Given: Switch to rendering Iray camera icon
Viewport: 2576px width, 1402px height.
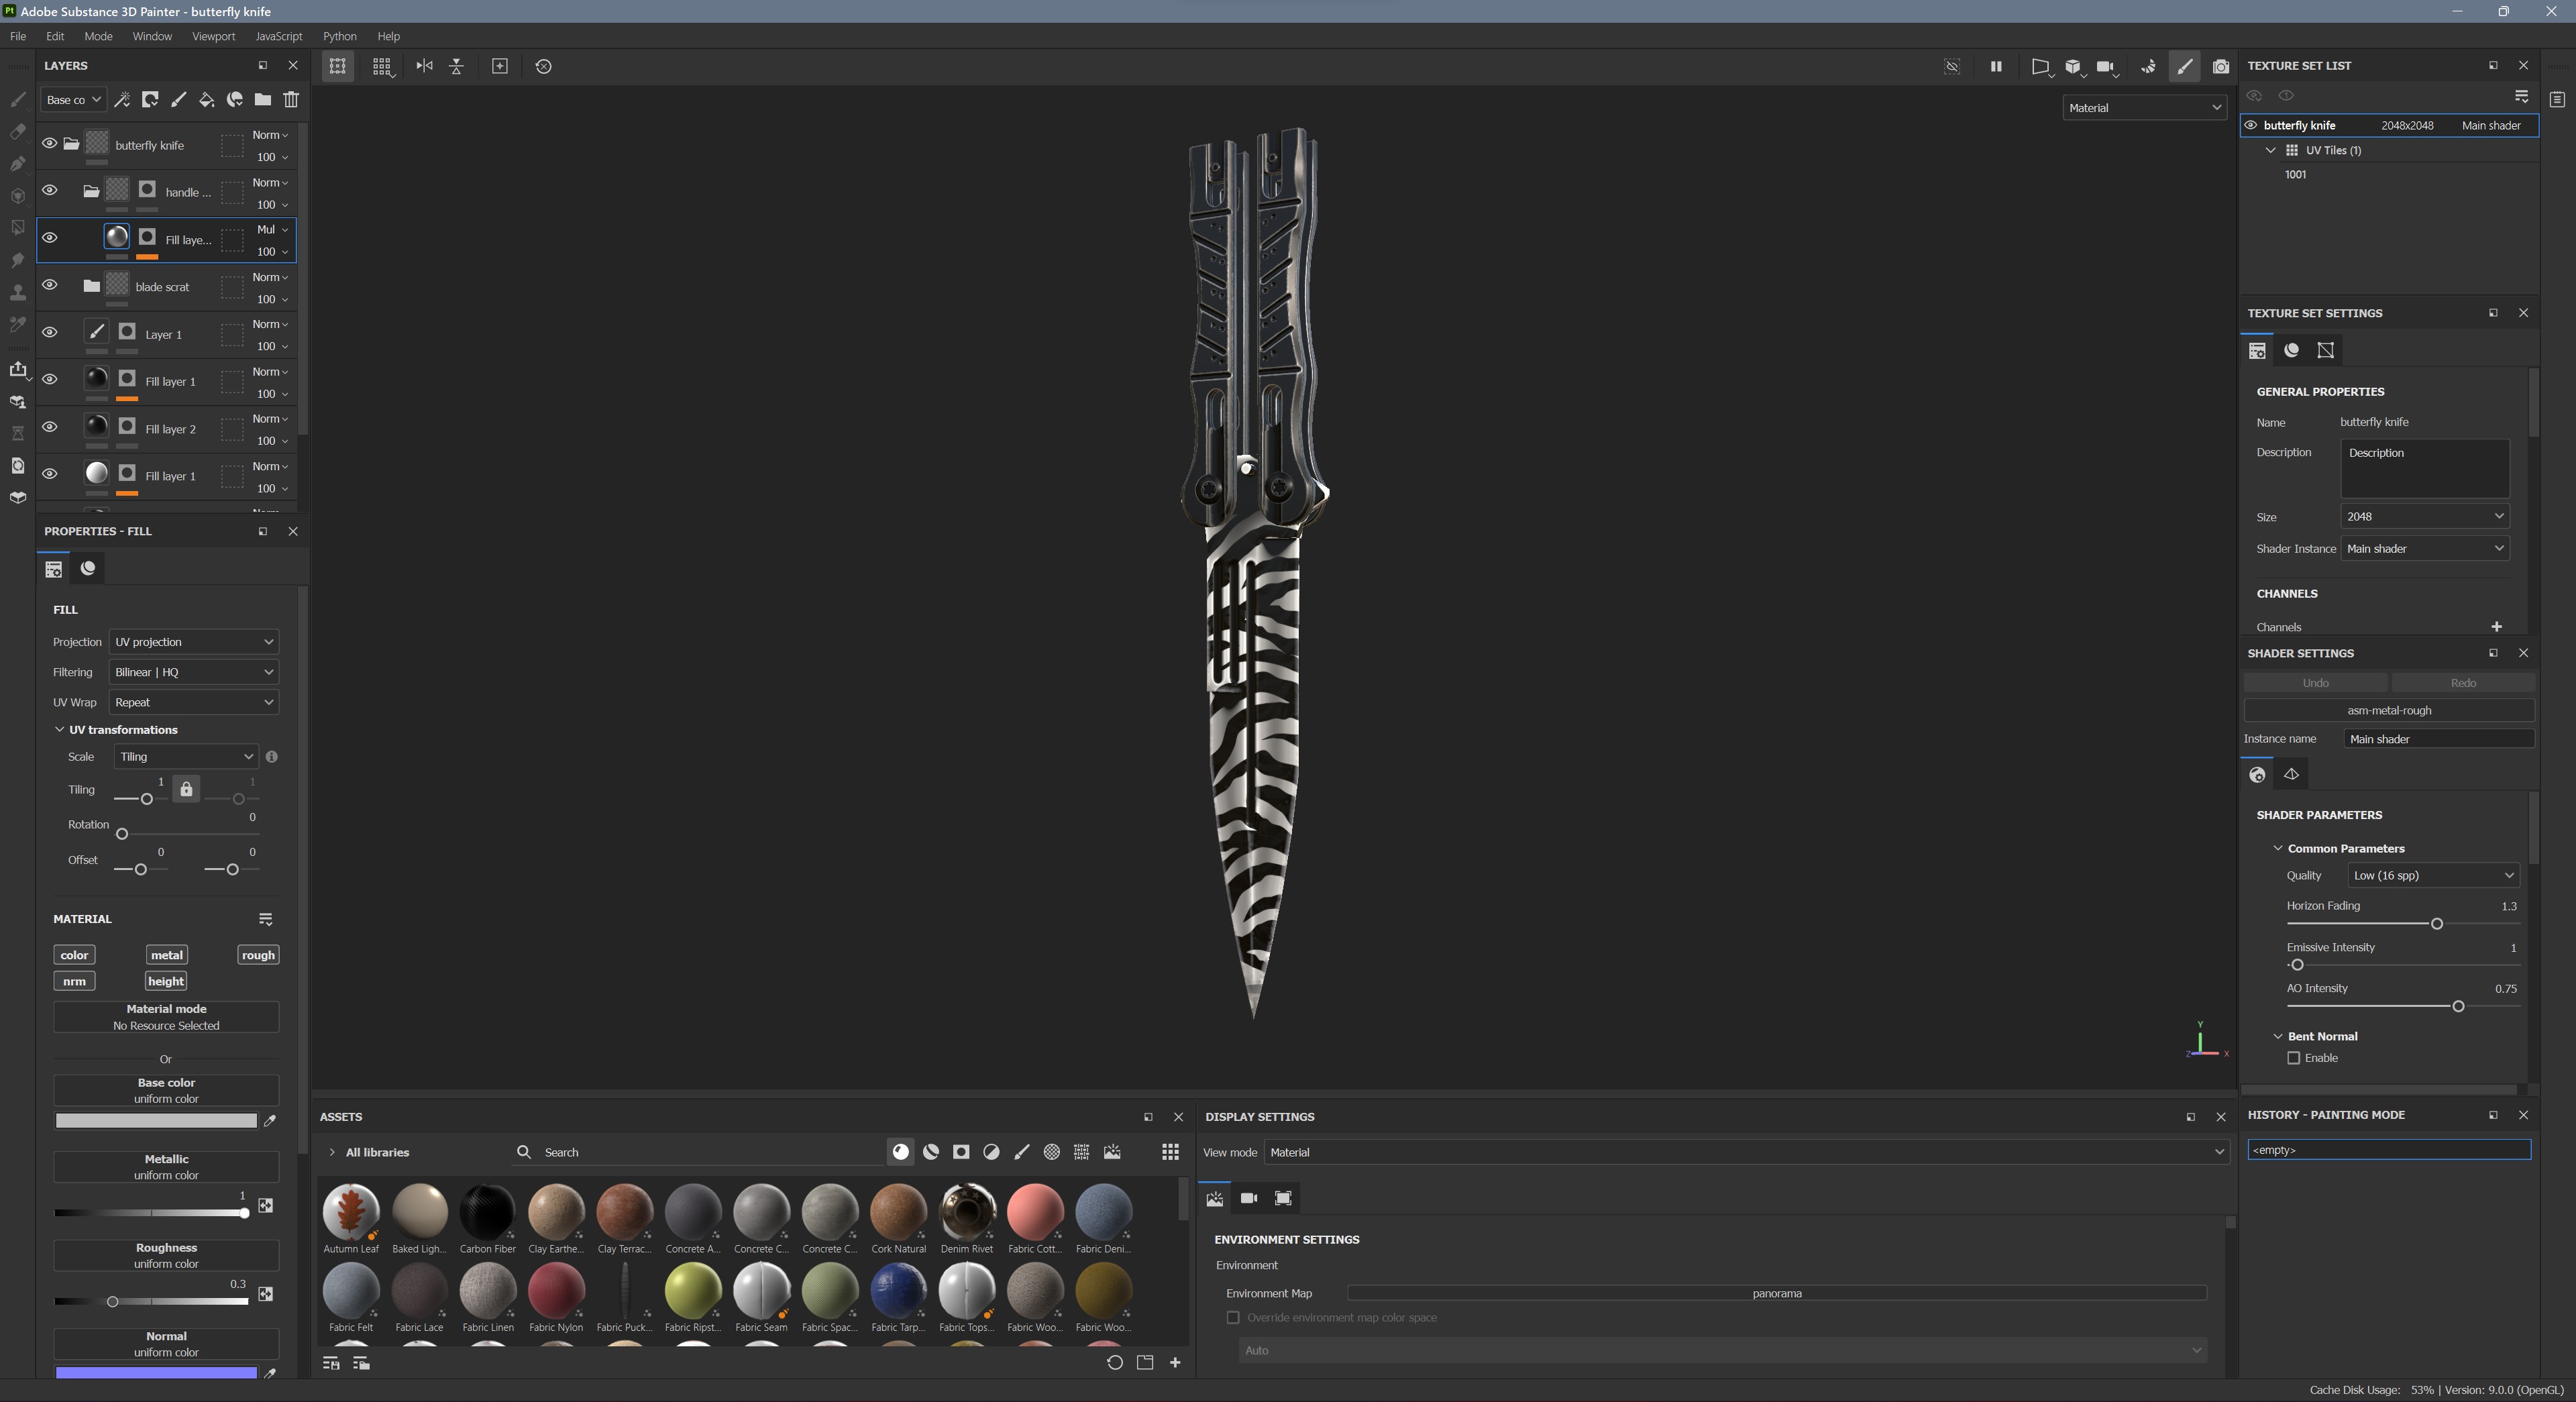Looking at the screenshot, I should pos(2220,66).
